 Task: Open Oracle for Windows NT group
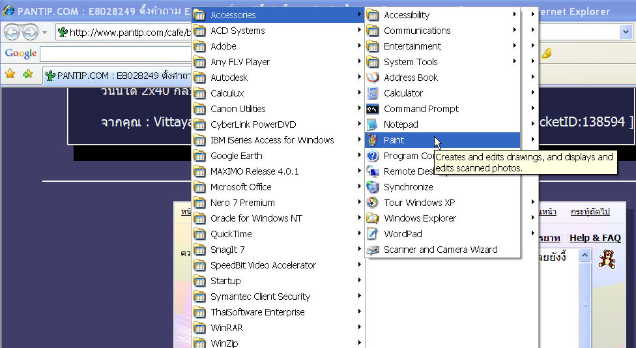click(x=278, y=218)
